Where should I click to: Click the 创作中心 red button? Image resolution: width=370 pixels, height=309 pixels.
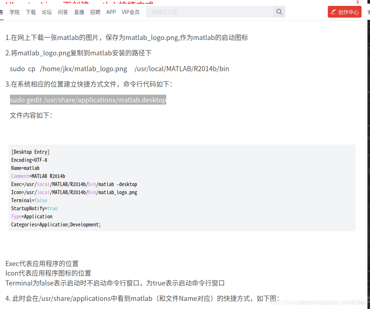coord(345,12)
